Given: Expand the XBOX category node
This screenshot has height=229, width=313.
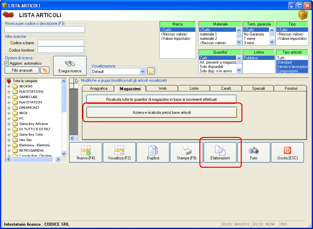Looking at the screenshot, I should [9, 113].
